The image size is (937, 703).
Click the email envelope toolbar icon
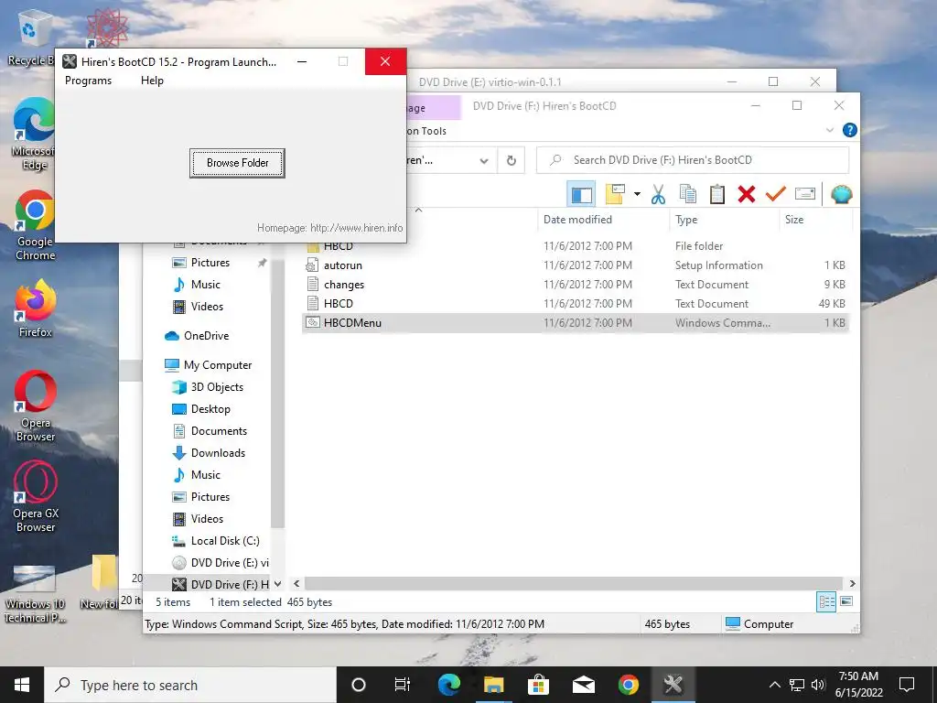click(805, 194)
